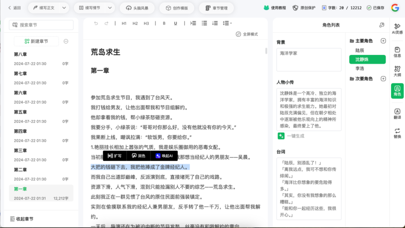405x228 pixels.
Task: Open dropdown arrow next to 续写正文
Action: [64, 8]
